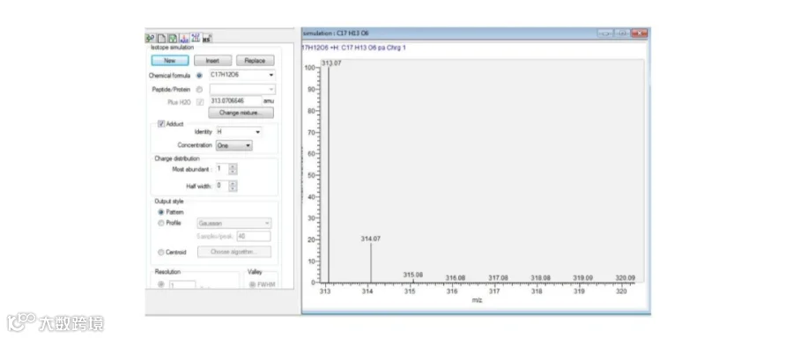Click the 320.09 peak label
This screenshot has width=793, height=338.
click(x=626, y=278)
